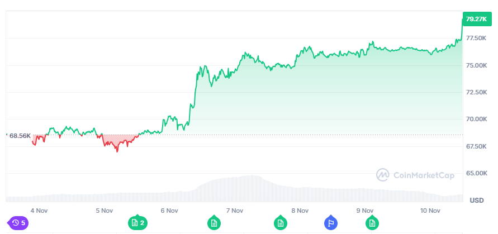
Task: Select the 6 Nov date label
Action: [169, 211]
